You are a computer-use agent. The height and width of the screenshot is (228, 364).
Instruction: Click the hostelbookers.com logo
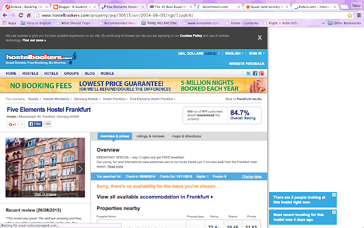(x=42, y=58)
